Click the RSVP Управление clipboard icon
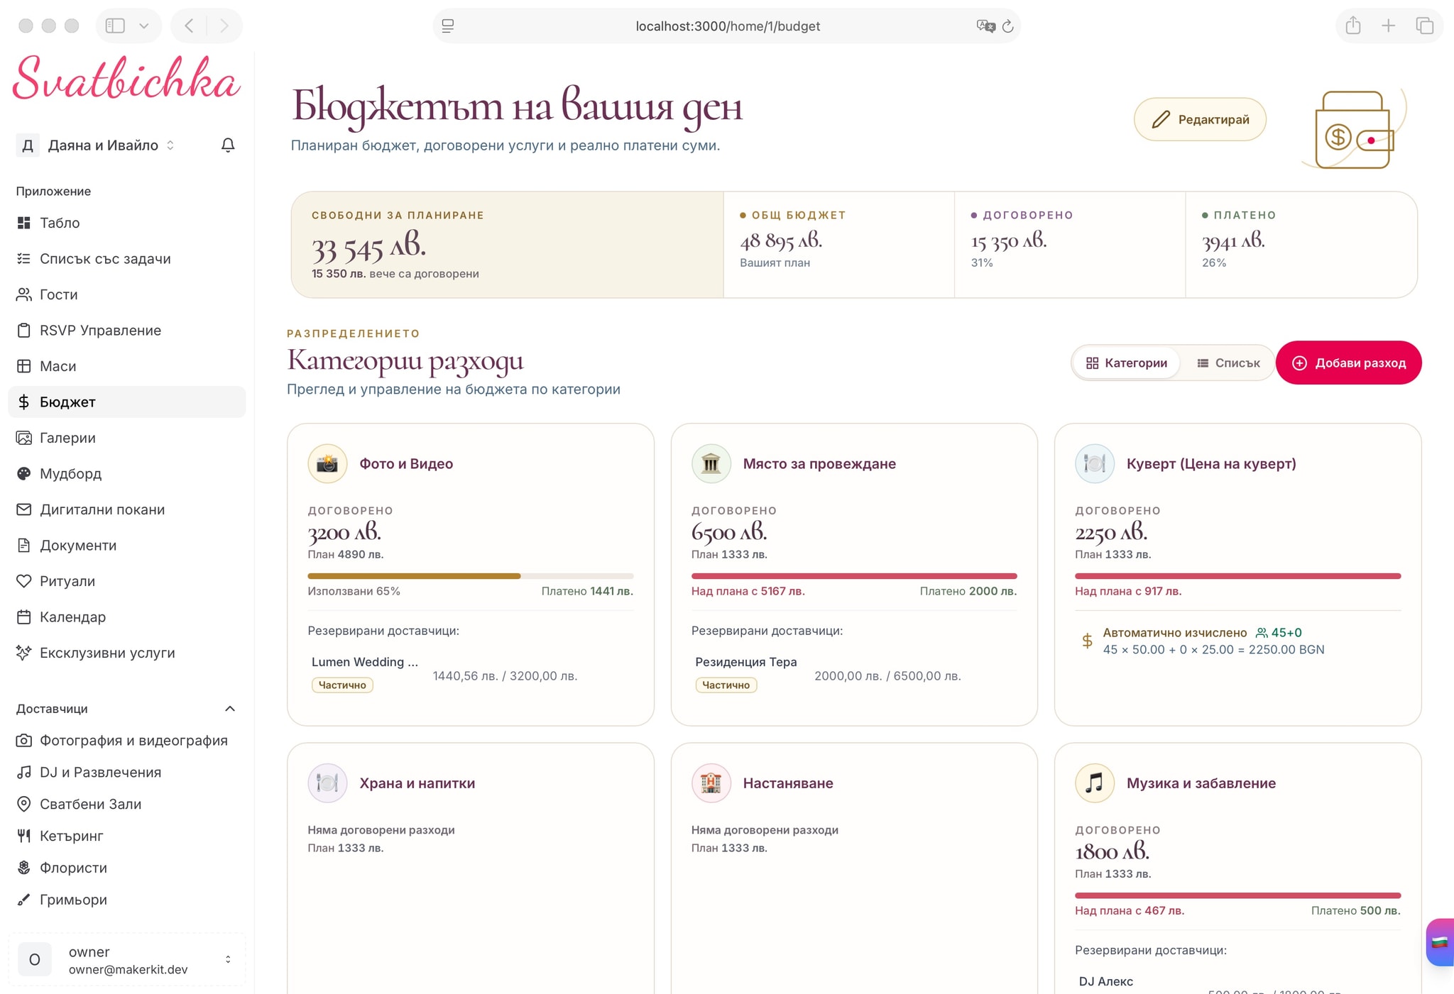This screenshot has width=1454, height=994. (24, 330)
